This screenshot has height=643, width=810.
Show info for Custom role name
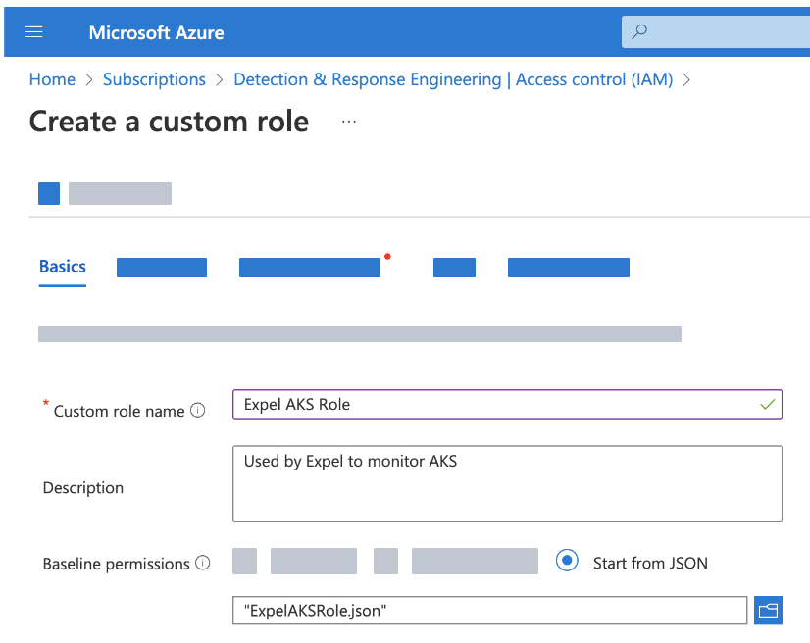(198, 410)
